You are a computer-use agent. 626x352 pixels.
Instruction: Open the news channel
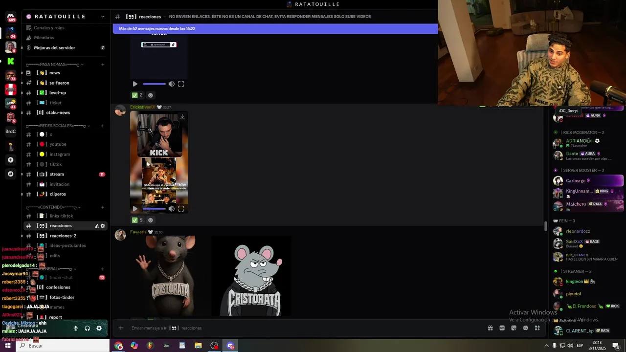coord(66,73)
